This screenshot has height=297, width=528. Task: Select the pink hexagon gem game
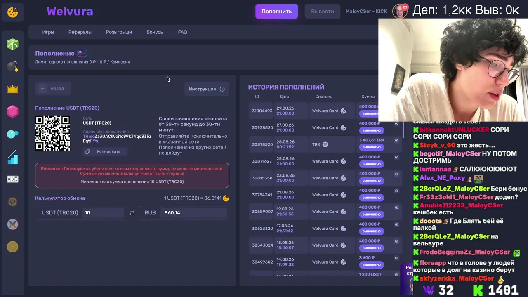[x=13, y=111]
